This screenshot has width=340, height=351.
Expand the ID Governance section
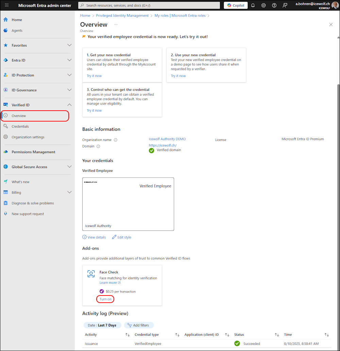coord(69,90)
